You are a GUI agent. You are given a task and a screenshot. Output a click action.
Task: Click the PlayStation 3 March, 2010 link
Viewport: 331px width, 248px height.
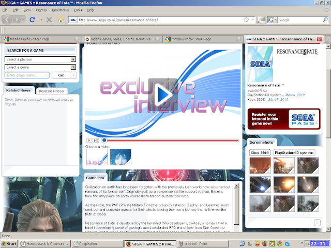pos(295,95)
